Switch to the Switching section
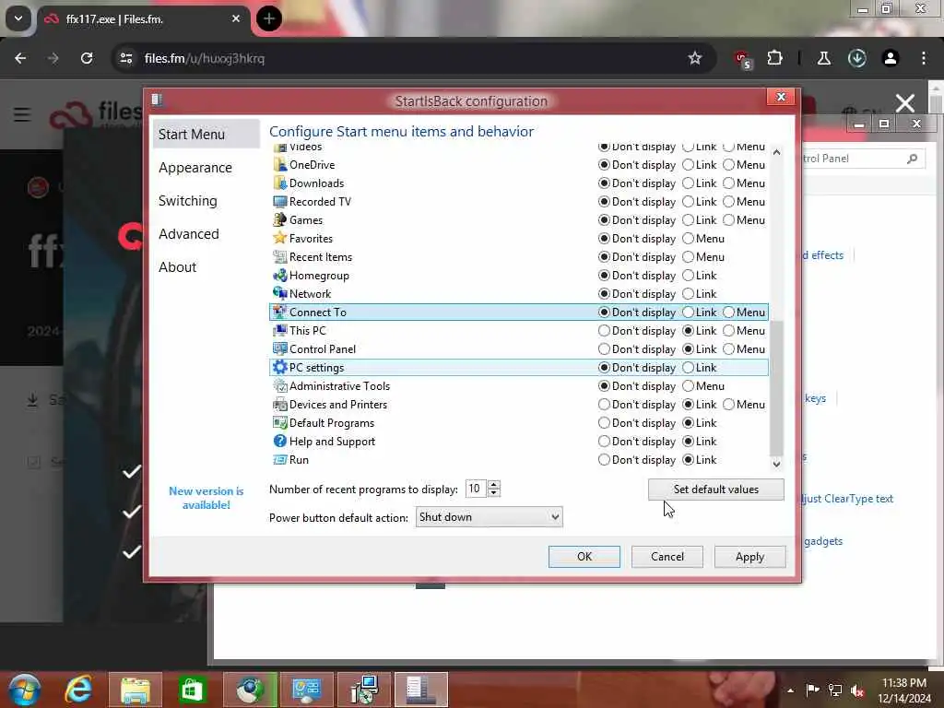This screenshot has width=944, height=708. [188, 201]
